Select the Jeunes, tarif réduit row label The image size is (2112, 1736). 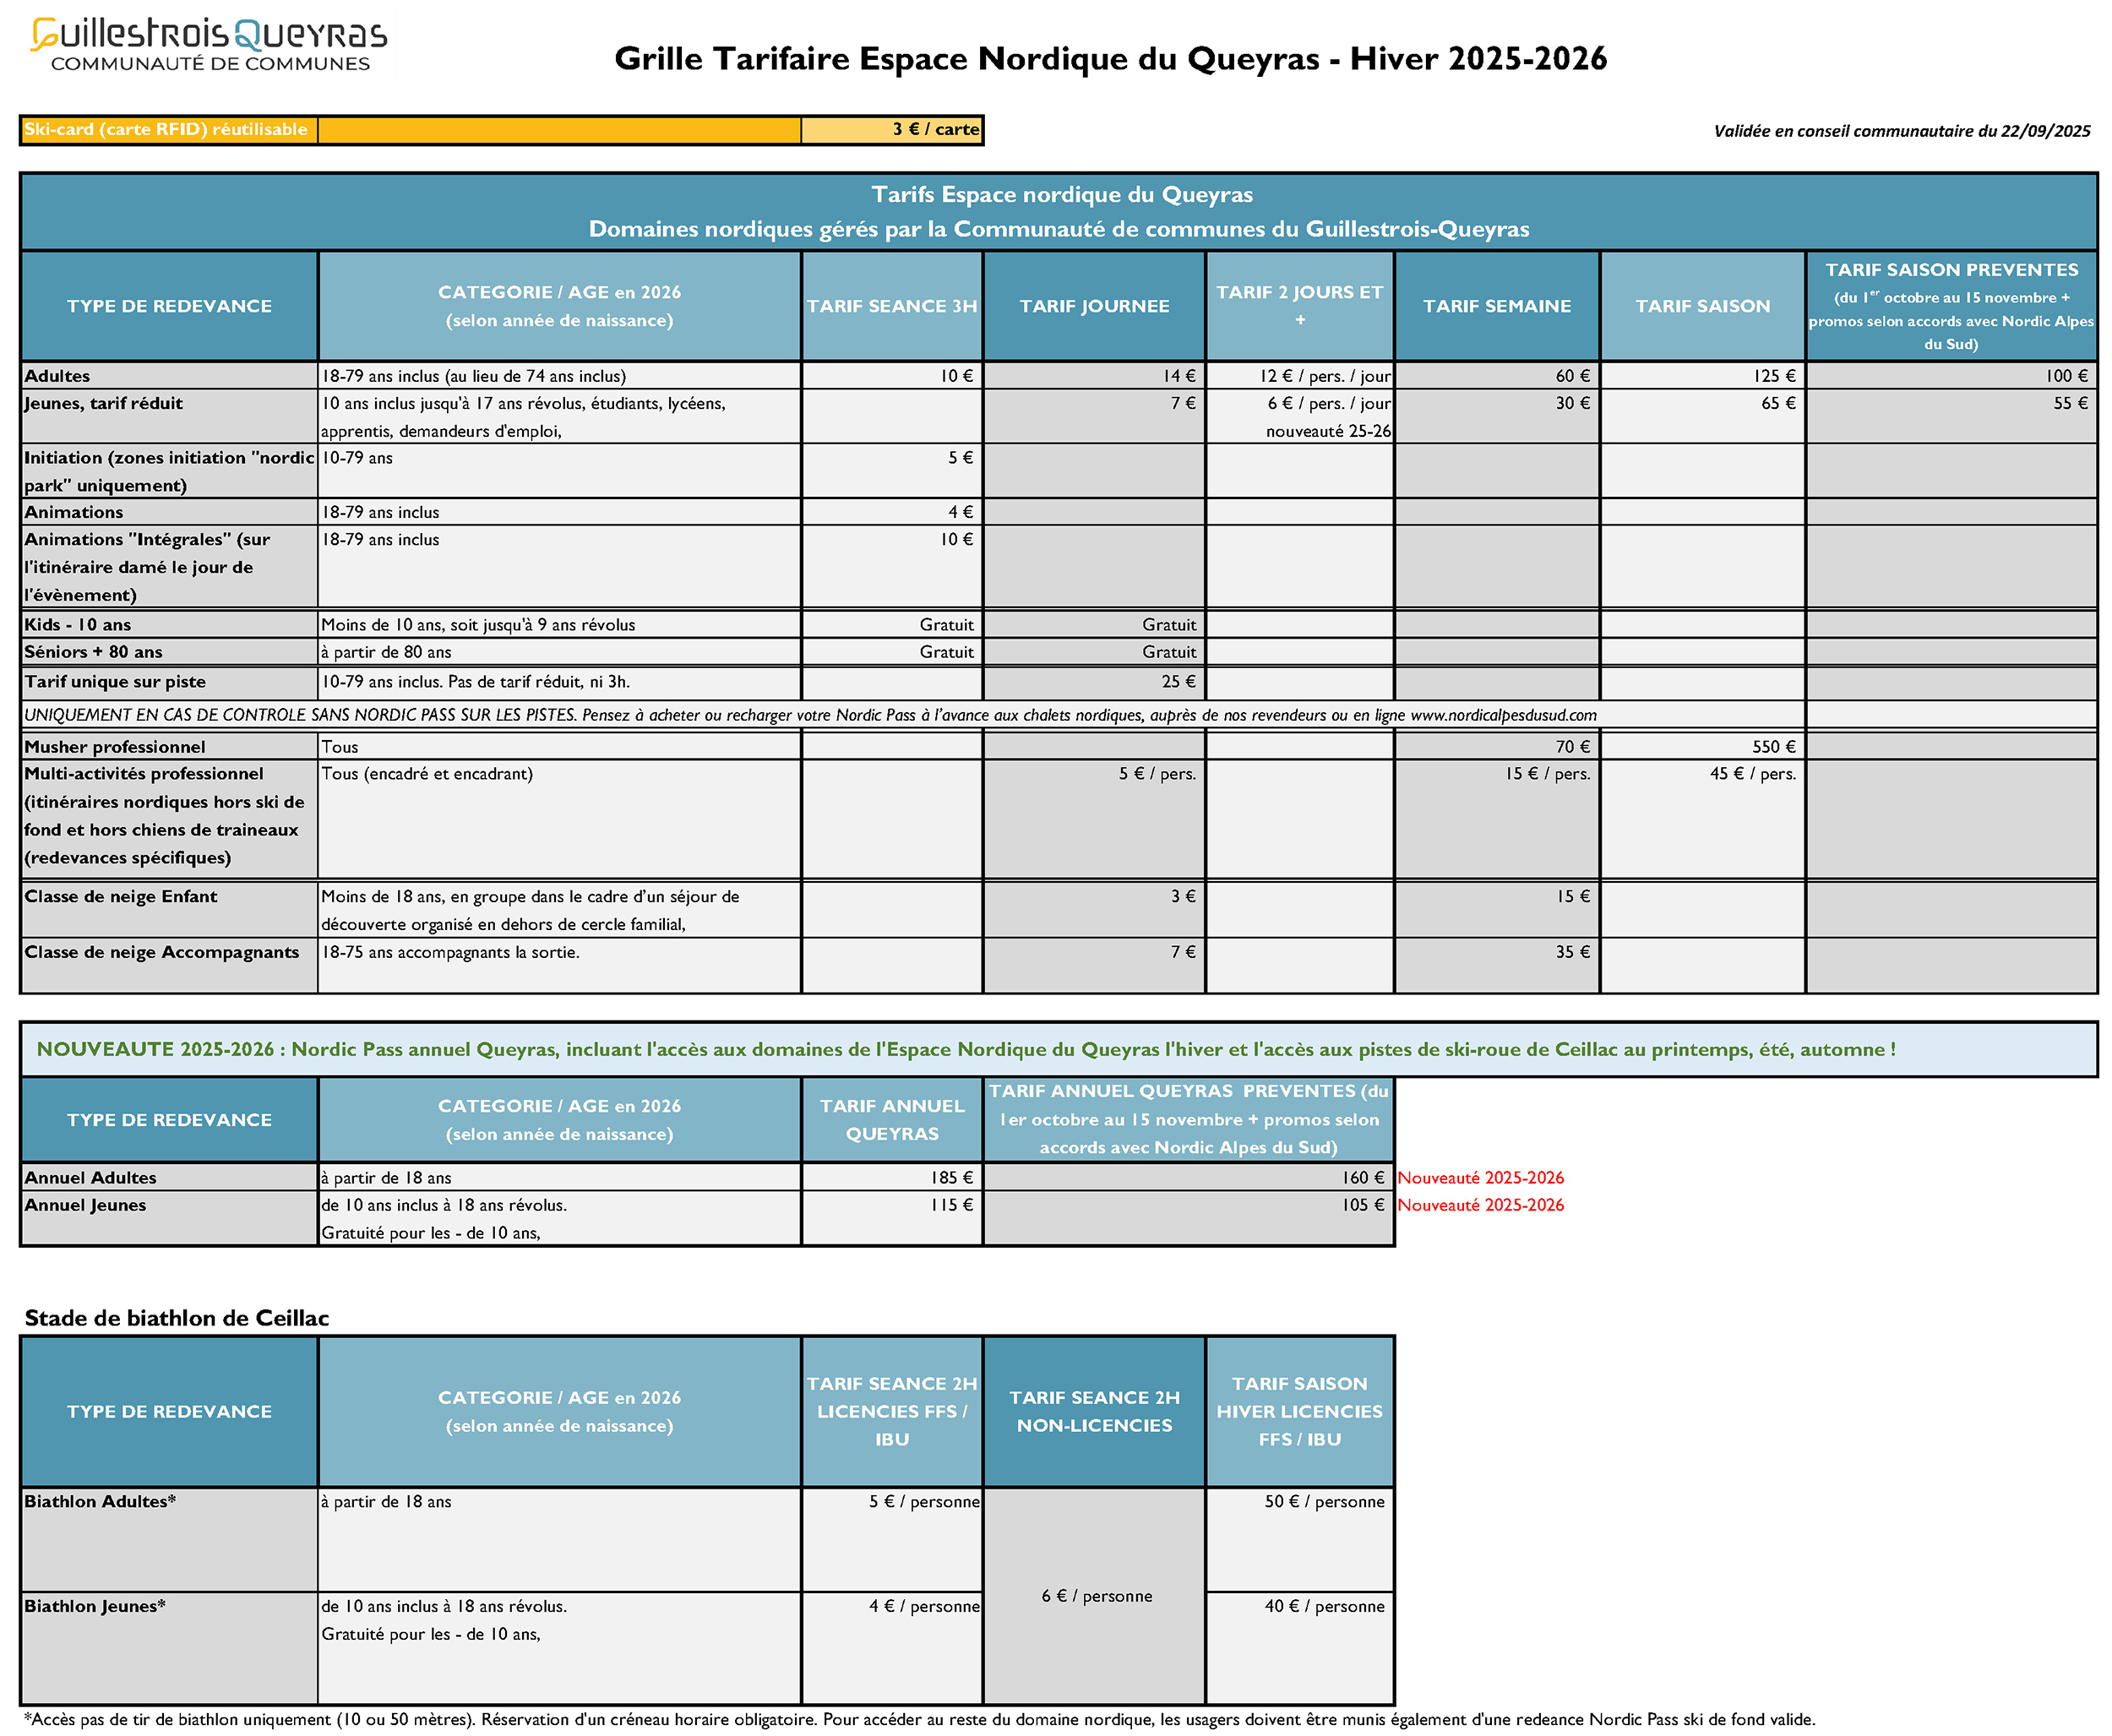click(x=104, y=404)
